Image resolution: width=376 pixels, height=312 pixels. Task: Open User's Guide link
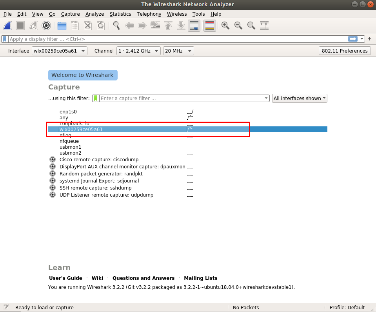[x=65, y=278]
